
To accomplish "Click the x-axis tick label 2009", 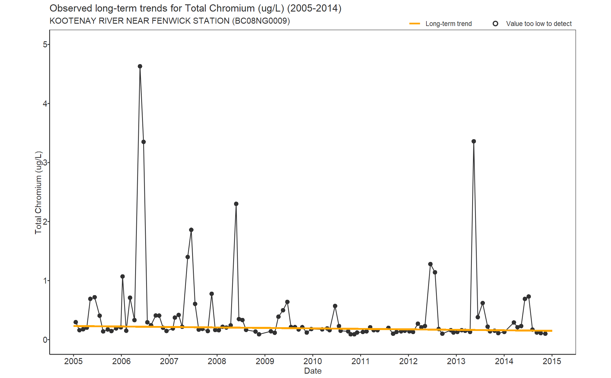I will 265,361.
